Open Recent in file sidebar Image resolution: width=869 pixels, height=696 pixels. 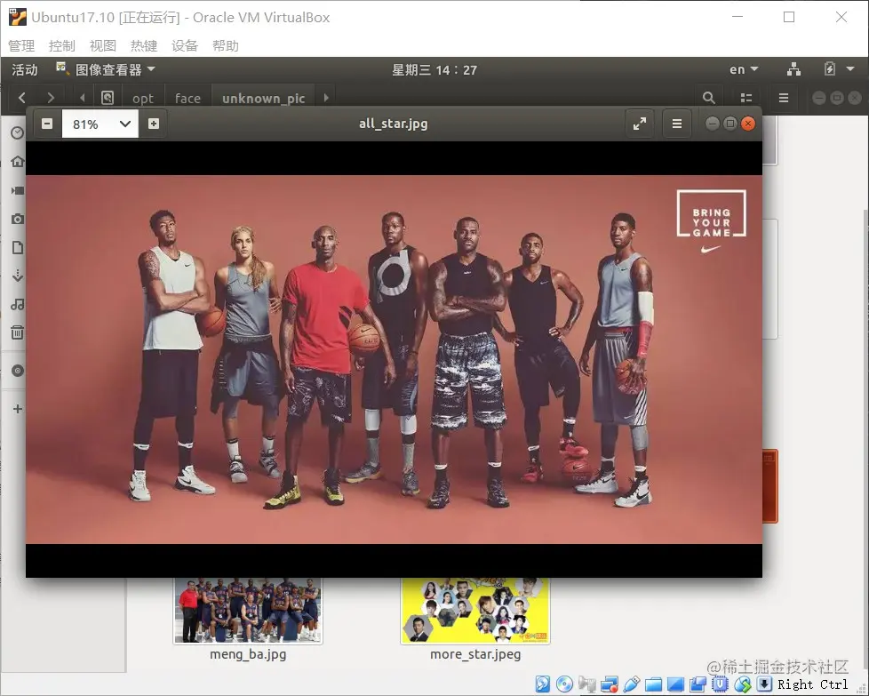18,133
